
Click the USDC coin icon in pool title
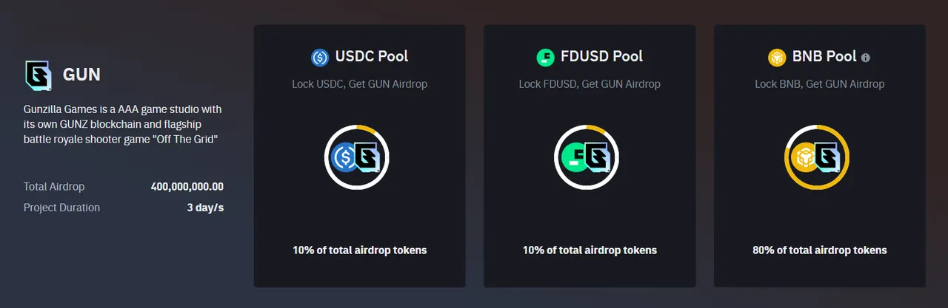click(x=320, y=57)
